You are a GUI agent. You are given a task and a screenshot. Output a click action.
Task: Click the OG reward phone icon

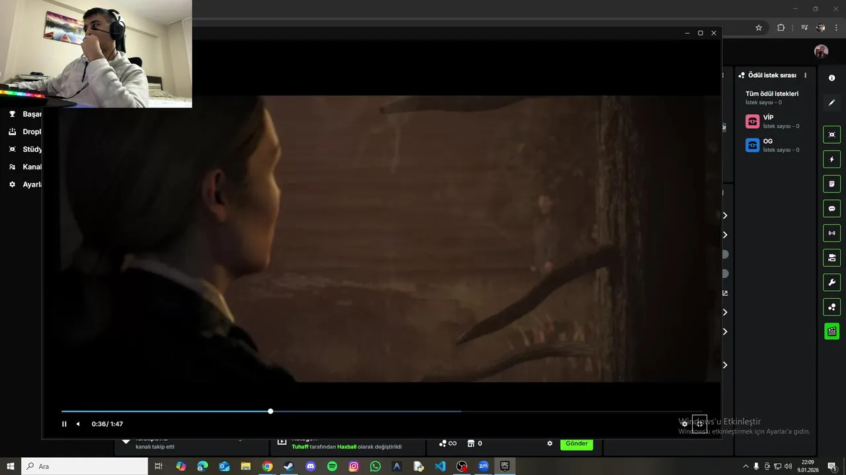point(752,145)
